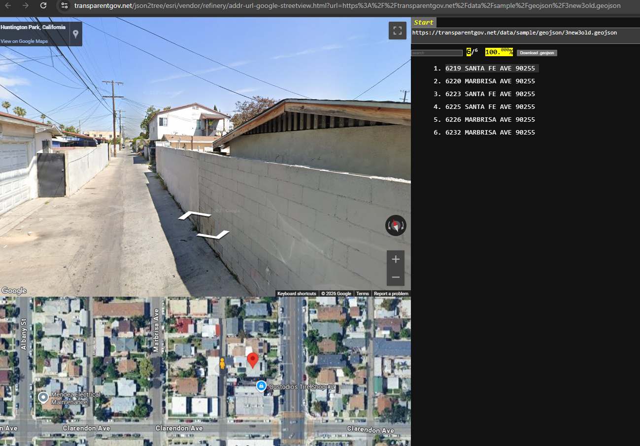This screenshot has height=446, width=640.
Task: Select 6220 MARBRISA AVE 90255 address
Action: pos(490,81)
